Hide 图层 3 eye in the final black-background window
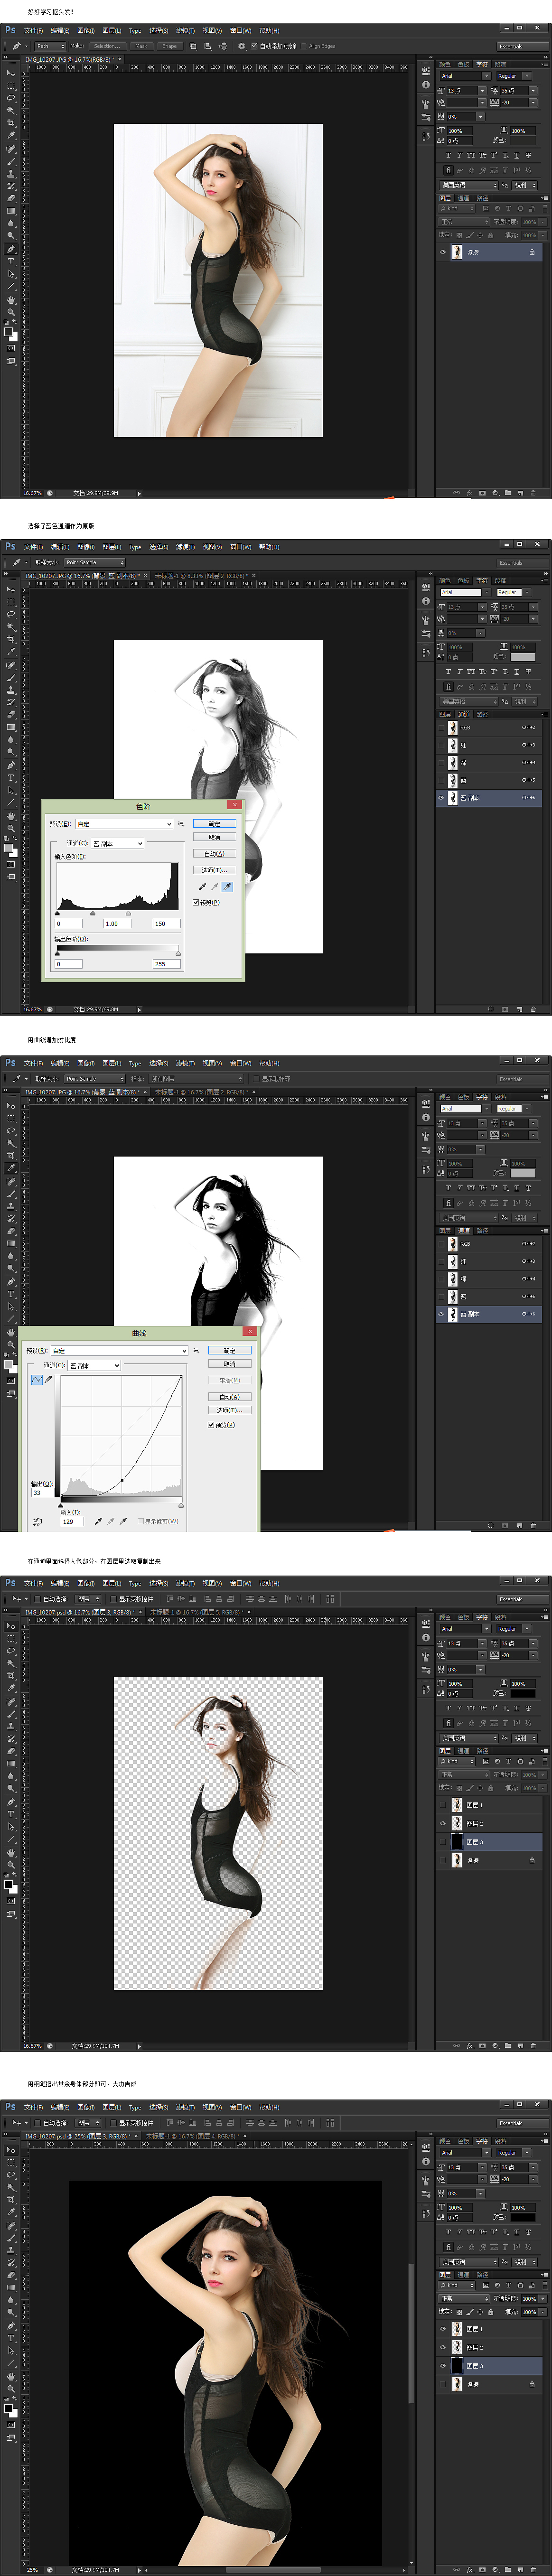The width and height of the screenshot is (552, 2576). (x=443, y=2366)
